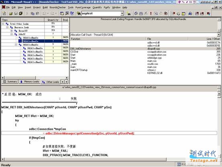
Task: Click the Find binoculars icon after asptest box
Action: (x=129, y=13)
